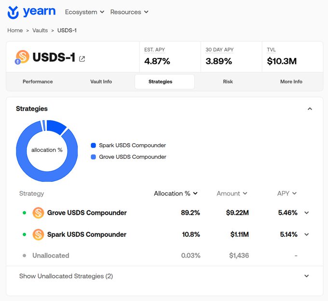Click the Spark USDS Compounder legend label
The image size is (328, 301).
click(x=133, y=145)
